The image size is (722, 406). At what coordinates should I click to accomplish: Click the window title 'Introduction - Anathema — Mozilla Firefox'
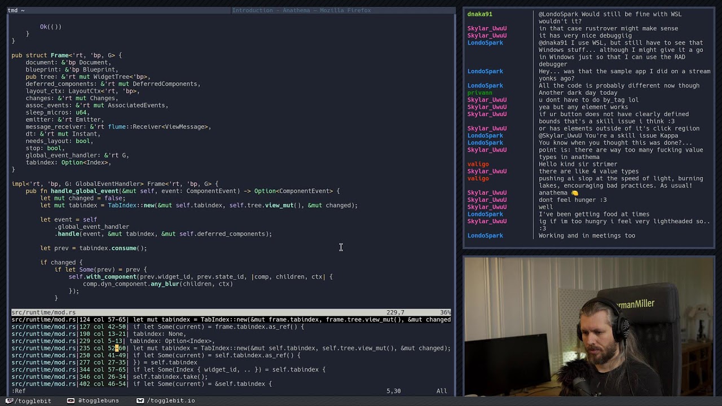click(x=301, y=10)
